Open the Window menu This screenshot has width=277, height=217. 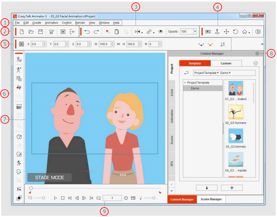[104, 23]
